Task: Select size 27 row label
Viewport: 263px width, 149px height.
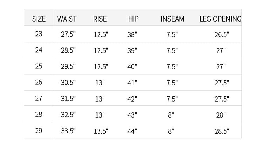Action: pyautogui.click(x=39, y=99)
